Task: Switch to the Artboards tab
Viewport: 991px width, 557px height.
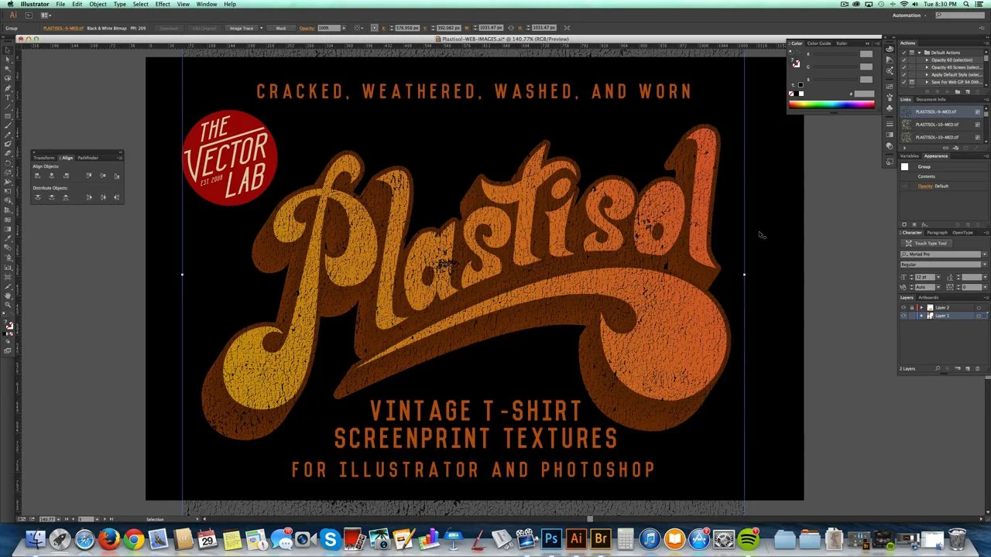Action: pyautogui.click(x=928, y=297)
